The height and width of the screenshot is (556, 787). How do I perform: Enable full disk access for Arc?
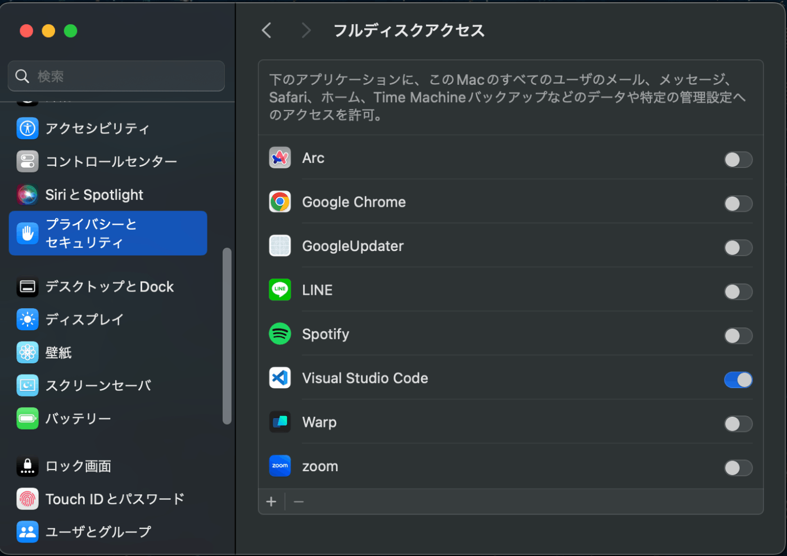[x=738, y=159]
